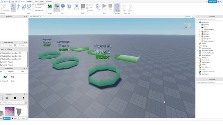Switch to the MODEL ribbon tab
Image resolution: width=223 pixels, height=125 pixels.
29,1
